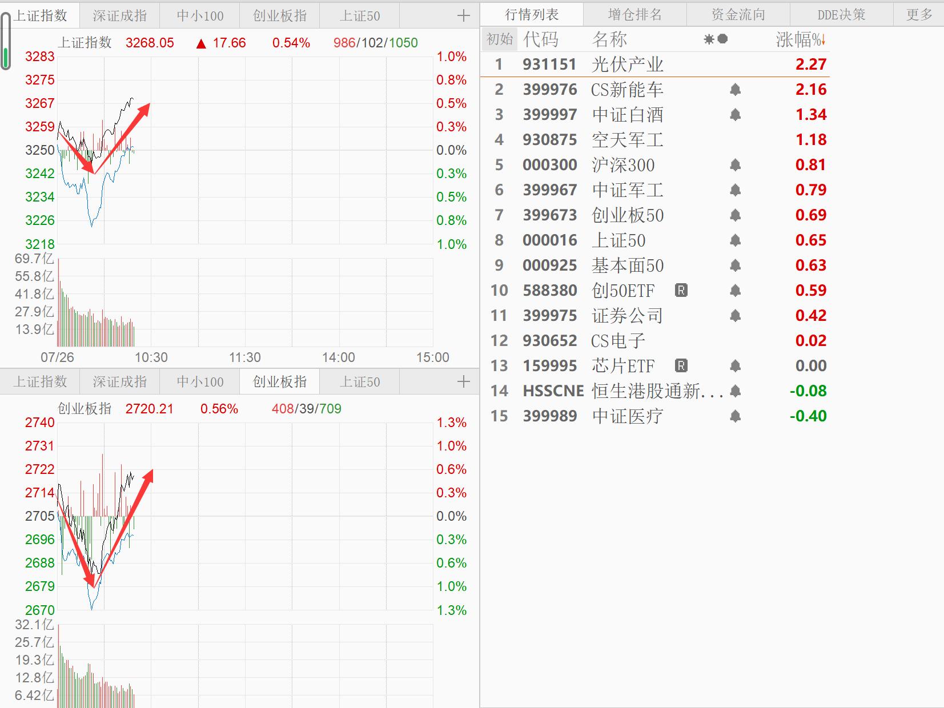The image size is (944, 708).
Task: Switch bottom chart to 上证指数 tab
Action: 40,381
